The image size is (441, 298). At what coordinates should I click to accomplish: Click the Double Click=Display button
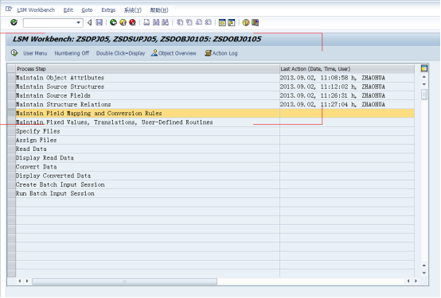pos(120,53)
